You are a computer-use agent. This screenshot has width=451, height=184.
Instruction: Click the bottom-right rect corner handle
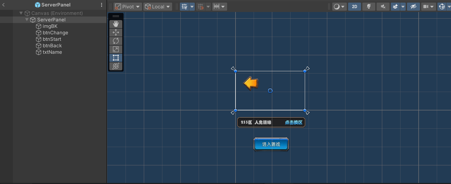[x=305, y=110]
